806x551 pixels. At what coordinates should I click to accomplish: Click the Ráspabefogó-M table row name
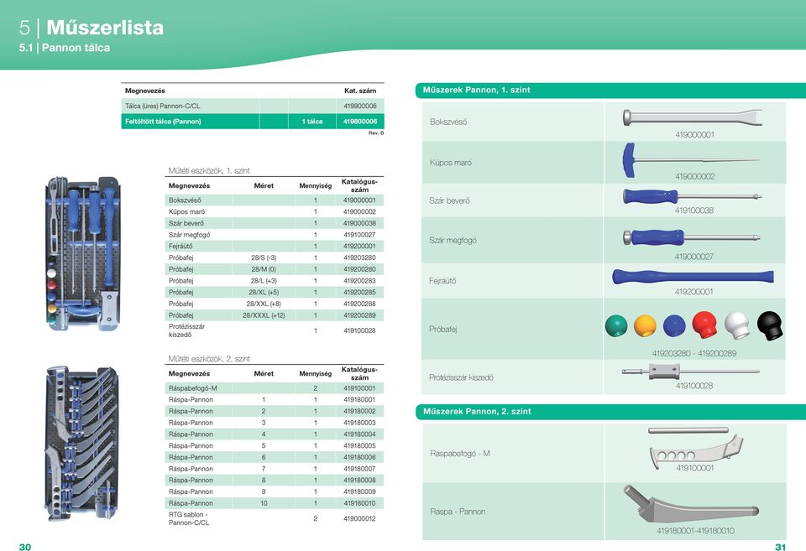[x=193, y=388]
